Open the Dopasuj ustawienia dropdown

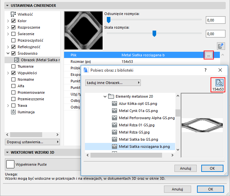[x=32, y=142]
